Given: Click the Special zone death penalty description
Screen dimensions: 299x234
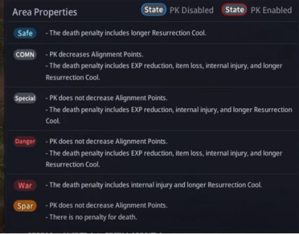Looking at the screenshot, I should point(169,115).
